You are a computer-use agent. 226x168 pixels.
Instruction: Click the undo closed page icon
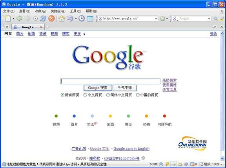[70, 18]
